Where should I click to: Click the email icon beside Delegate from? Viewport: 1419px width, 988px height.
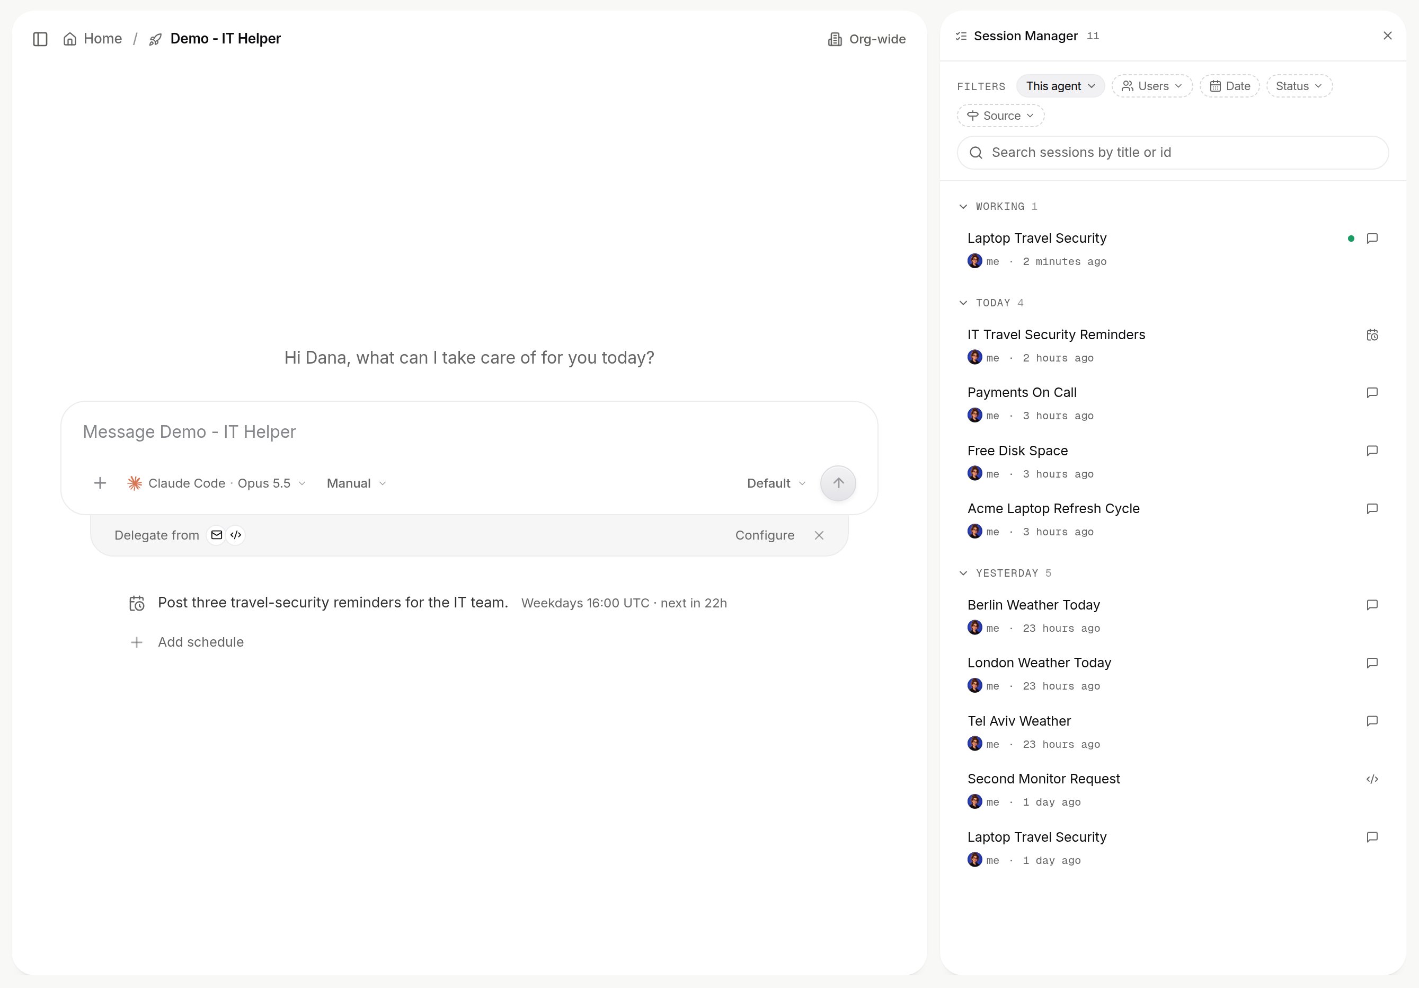[x=216, y=535]
